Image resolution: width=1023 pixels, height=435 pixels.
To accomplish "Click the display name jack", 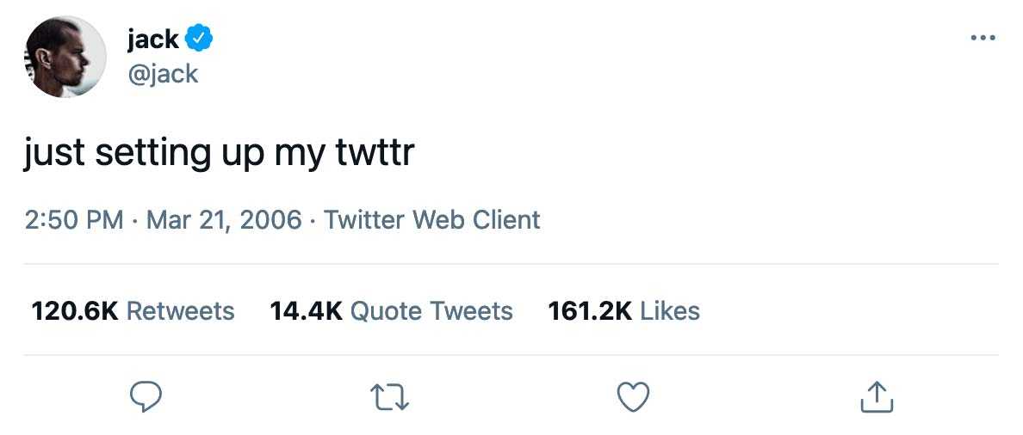I will coord(152,39).
